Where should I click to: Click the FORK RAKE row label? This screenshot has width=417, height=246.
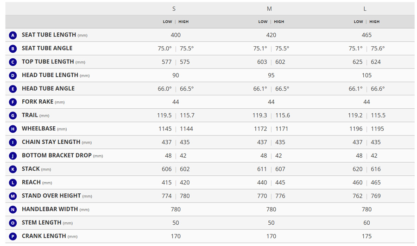(38, 102)
